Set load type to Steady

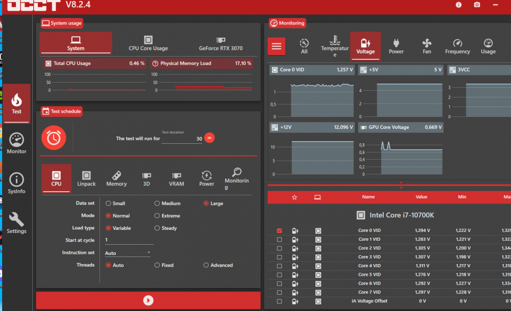coord(166,228)
